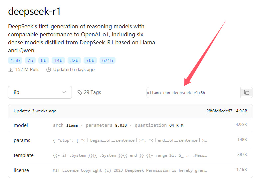Pick the 14b size tag

click(x=58, y=60)
